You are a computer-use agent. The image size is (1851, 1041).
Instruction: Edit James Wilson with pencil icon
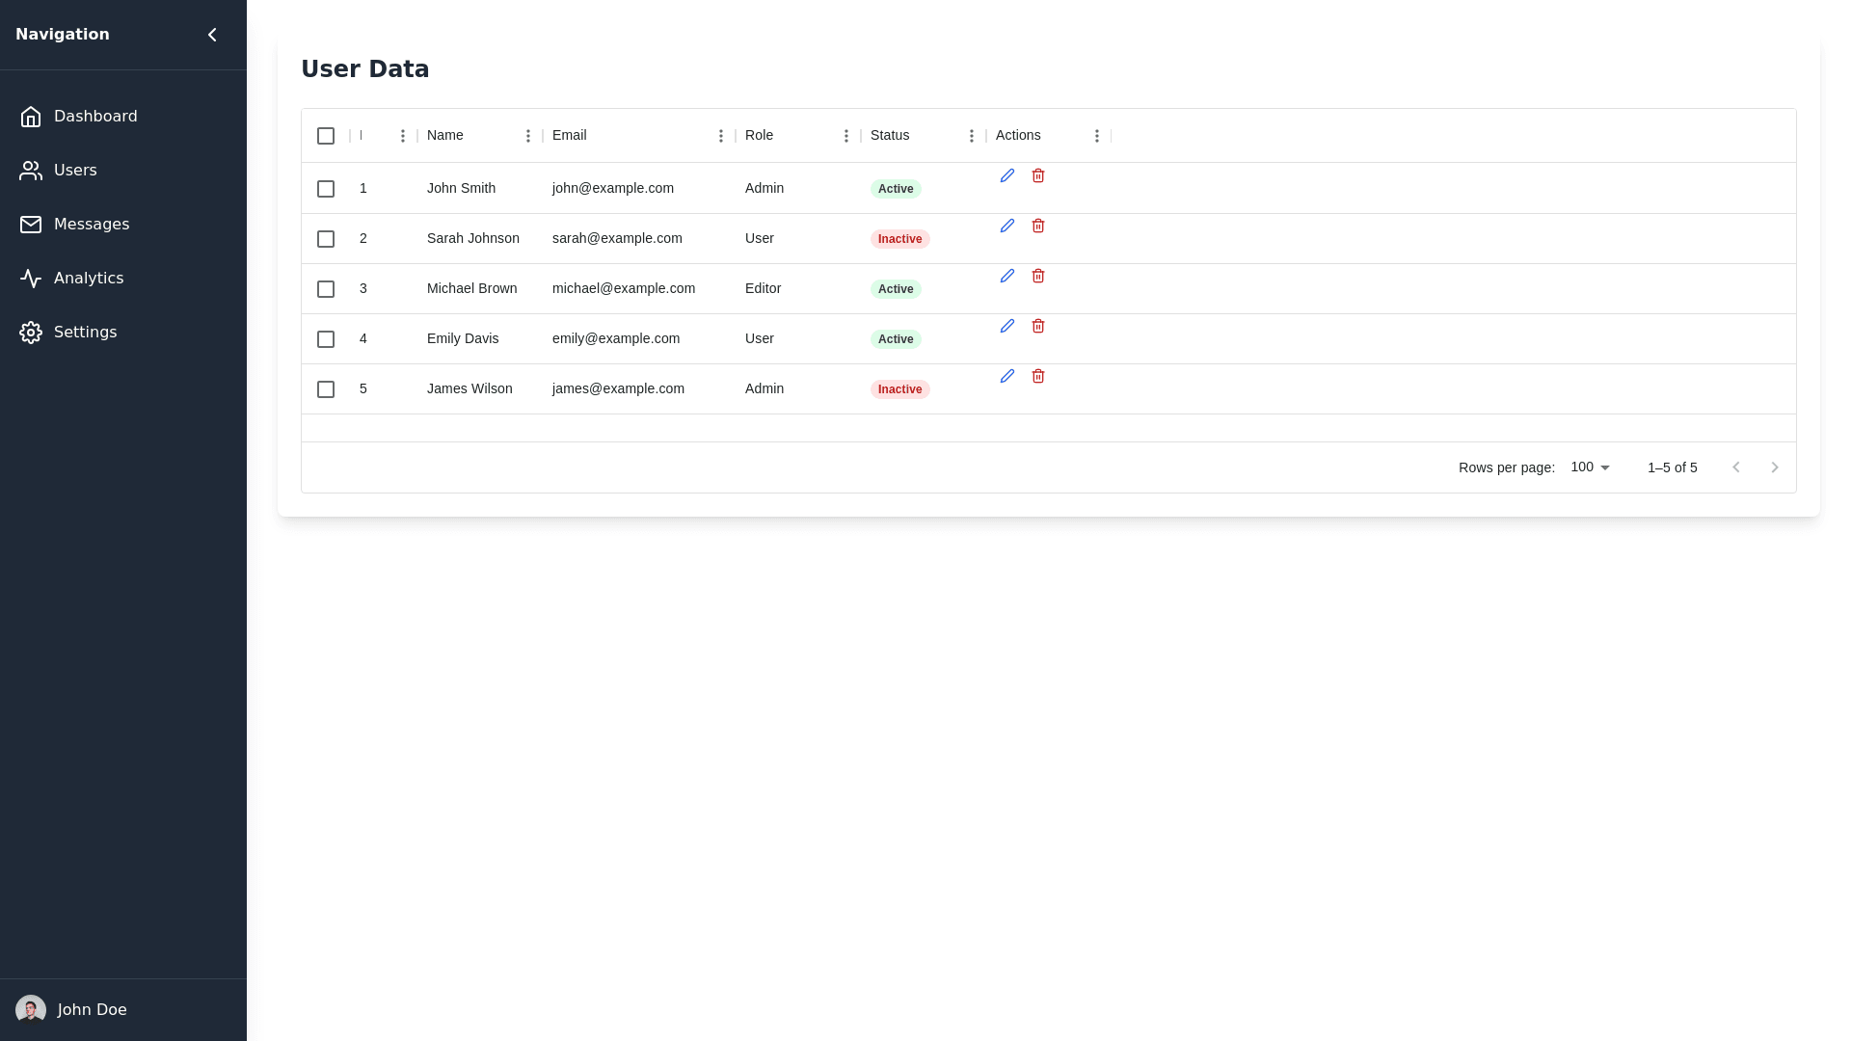[1007, 376]
